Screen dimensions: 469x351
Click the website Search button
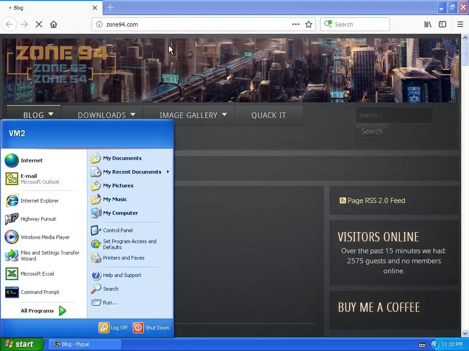(x=371, y=131)
